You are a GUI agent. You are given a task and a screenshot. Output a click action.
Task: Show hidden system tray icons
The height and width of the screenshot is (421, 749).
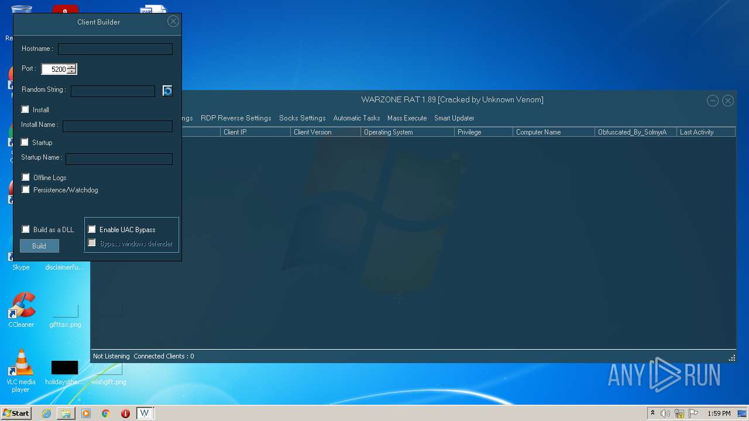click(652, 413)
